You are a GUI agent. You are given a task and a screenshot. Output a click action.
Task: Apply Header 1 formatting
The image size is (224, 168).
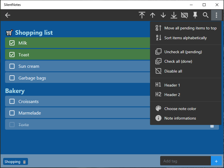click(172, 85)
